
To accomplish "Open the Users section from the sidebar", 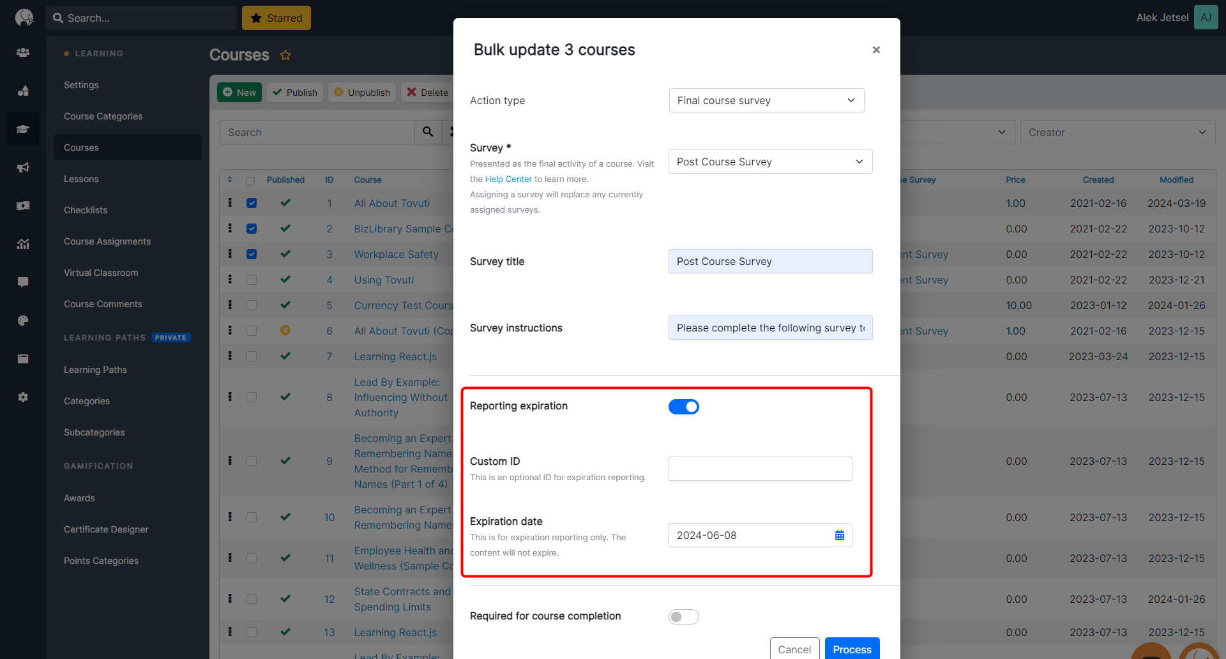I will pos(23,52).
